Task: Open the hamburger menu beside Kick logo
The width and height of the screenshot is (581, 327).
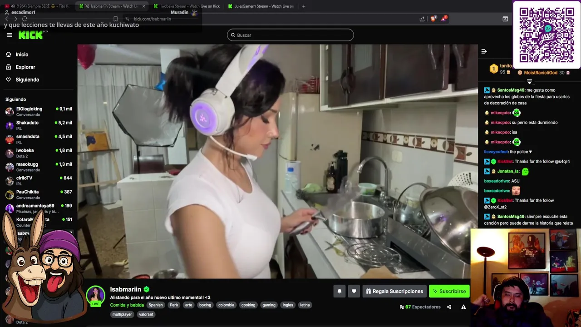Action: click(x=10, y=35)
